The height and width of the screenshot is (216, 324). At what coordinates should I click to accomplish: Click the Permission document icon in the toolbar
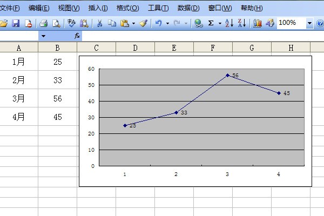[28, 23]
